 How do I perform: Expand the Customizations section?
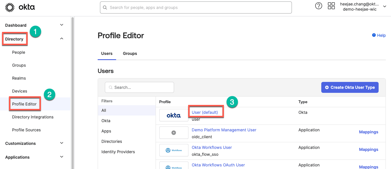tap(61, 143)
